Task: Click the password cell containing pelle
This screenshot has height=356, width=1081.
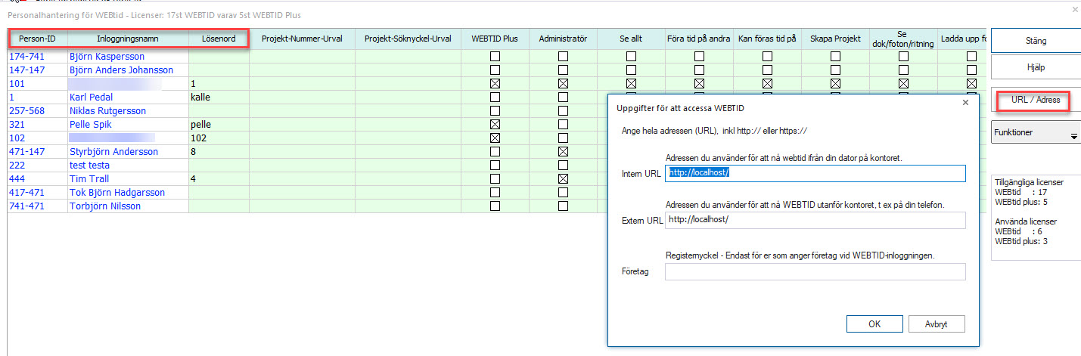Action: coord(219,125)
